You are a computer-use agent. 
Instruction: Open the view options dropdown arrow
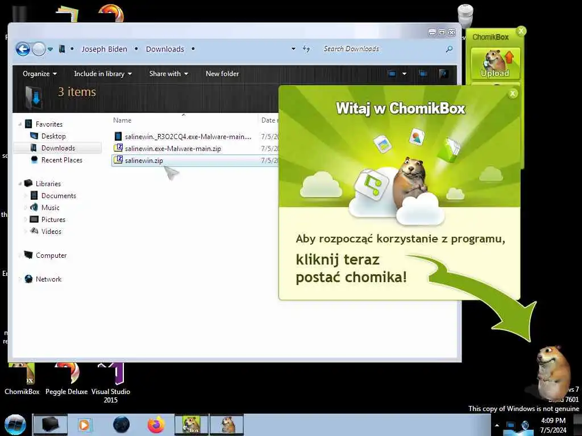[404, 74]
